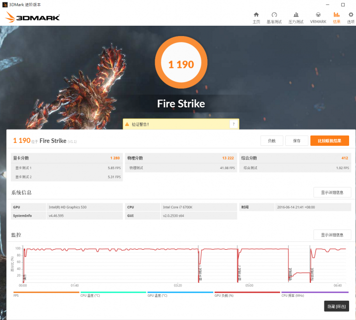Viewport: 356px width, 320px height.
Task: Click the graphics score value 1 280
Action: (x=115, y=158)
